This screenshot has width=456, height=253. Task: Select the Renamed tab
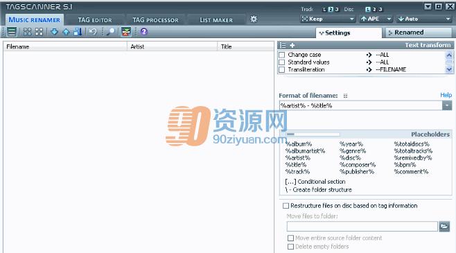[419, 33]
